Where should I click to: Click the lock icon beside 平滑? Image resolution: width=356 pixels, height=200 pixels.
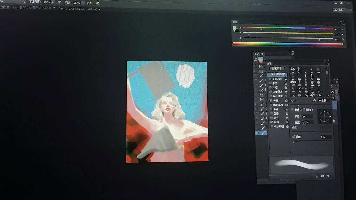pyautogui.click(x=287, y=122)
